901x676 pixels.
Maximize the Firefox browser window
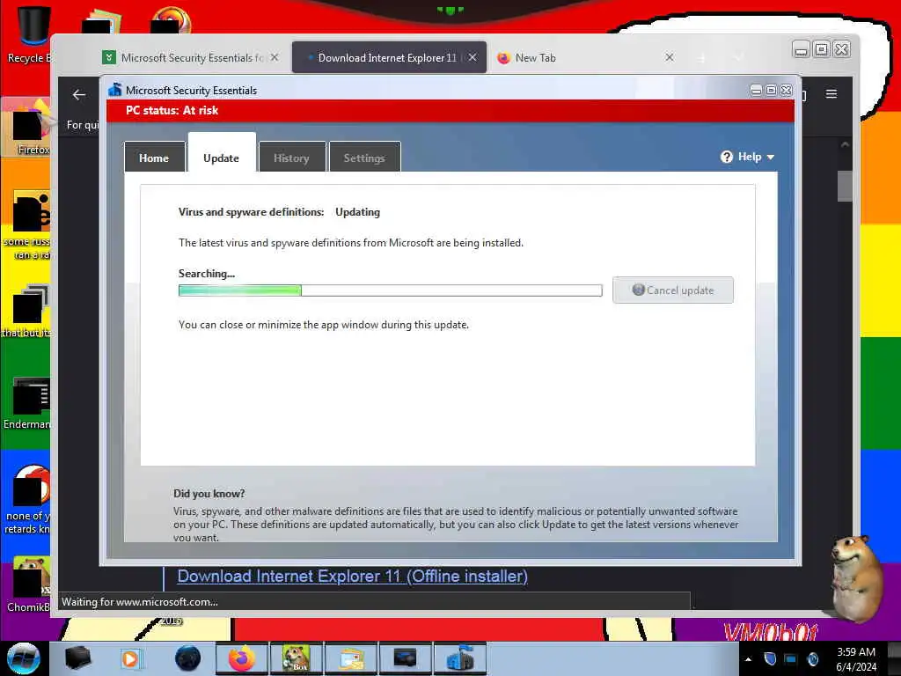pos(821,49)
